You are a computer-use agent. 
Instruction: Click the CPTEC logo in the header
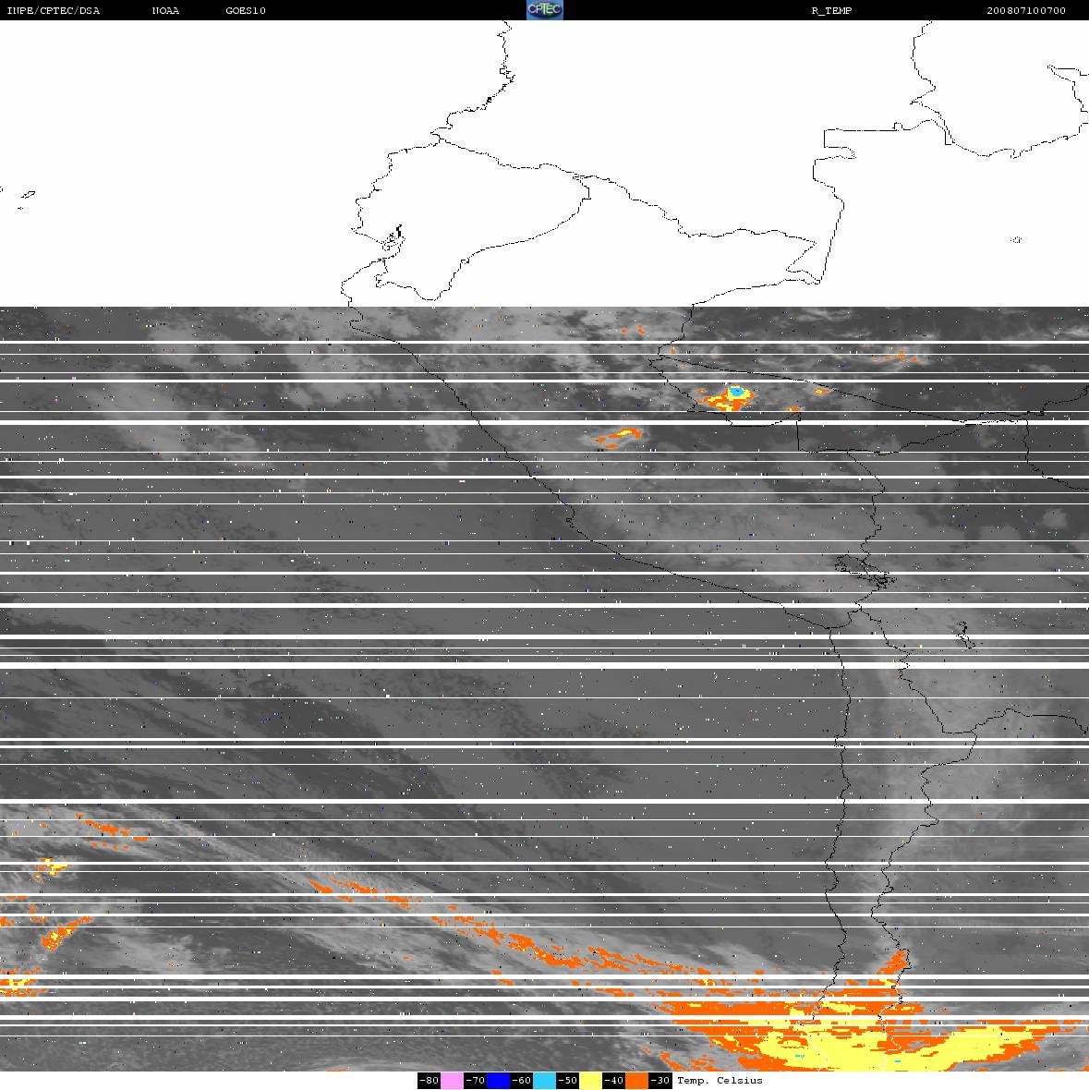click(544, 10)
